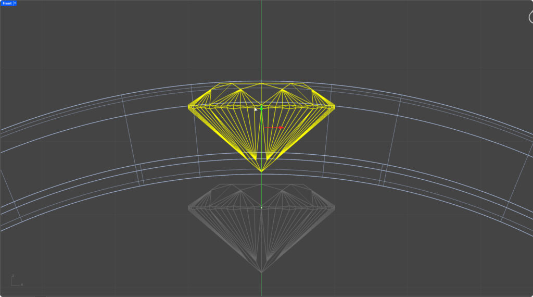
Task: Select the glowing point on gray diamond girdle
Action: tap(261, 207)
